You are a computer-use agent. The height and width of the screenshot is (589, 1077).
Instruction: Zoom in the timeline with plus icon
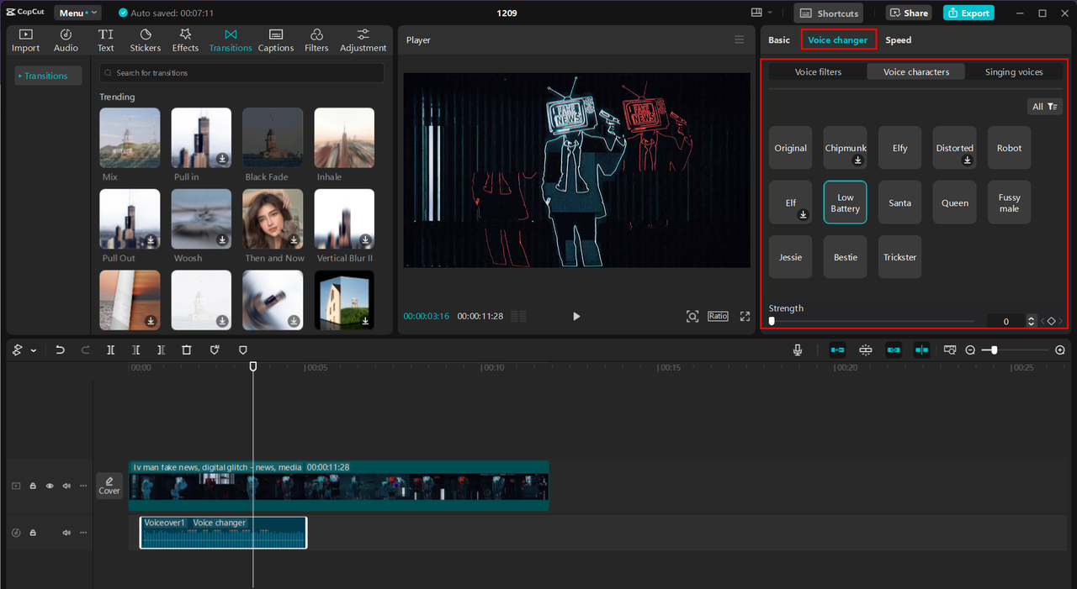tap(1060, 350)
